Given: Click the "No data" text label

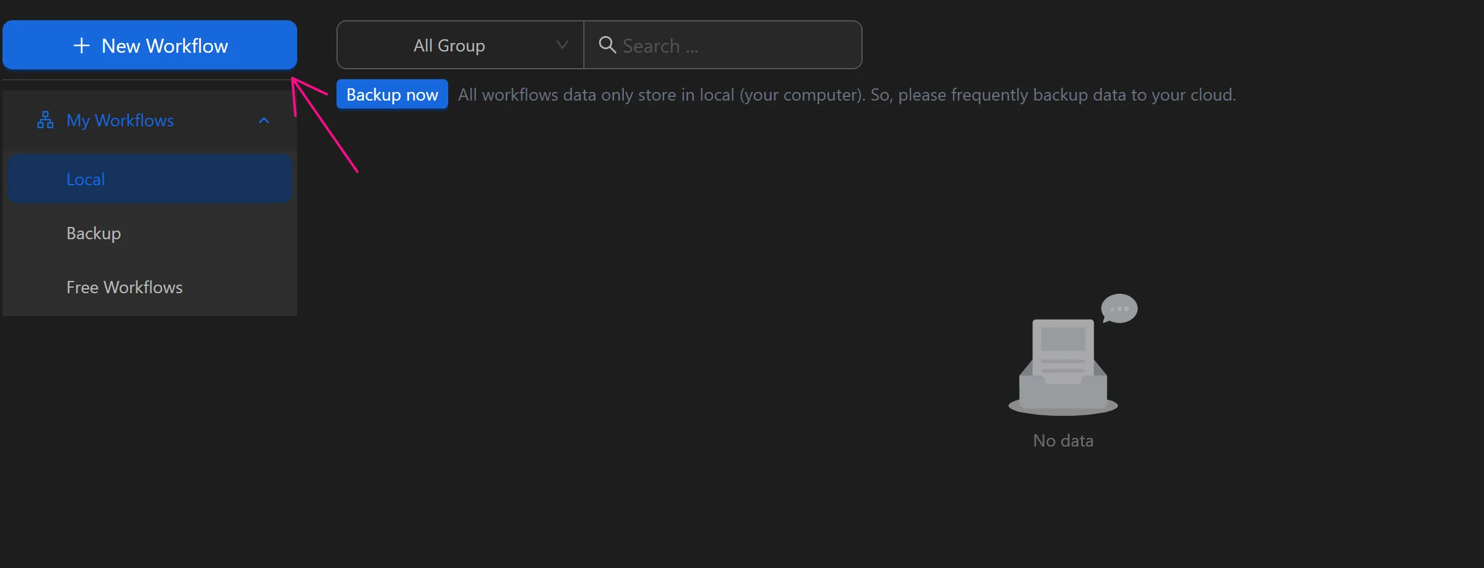Looking at the screenshot, I should click(1063, 440).
